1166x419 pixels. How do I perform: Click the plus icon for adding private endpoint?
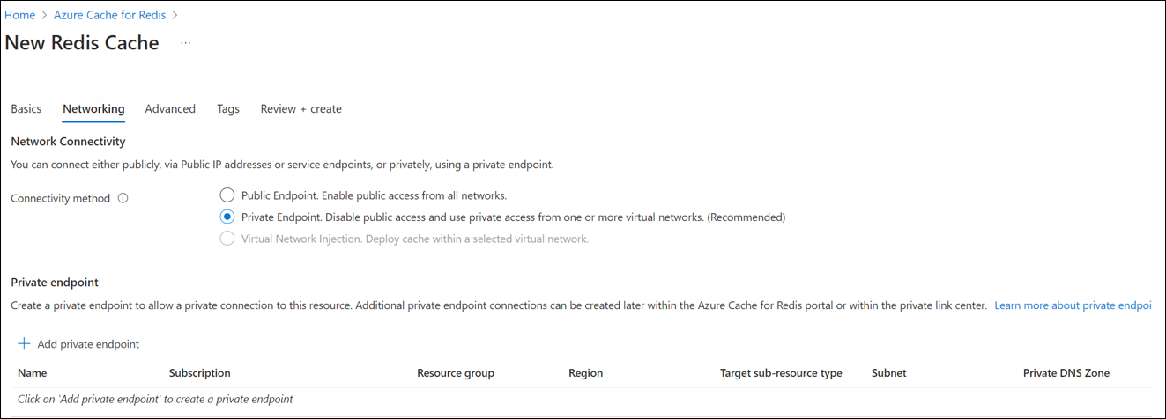pos(24,344)
